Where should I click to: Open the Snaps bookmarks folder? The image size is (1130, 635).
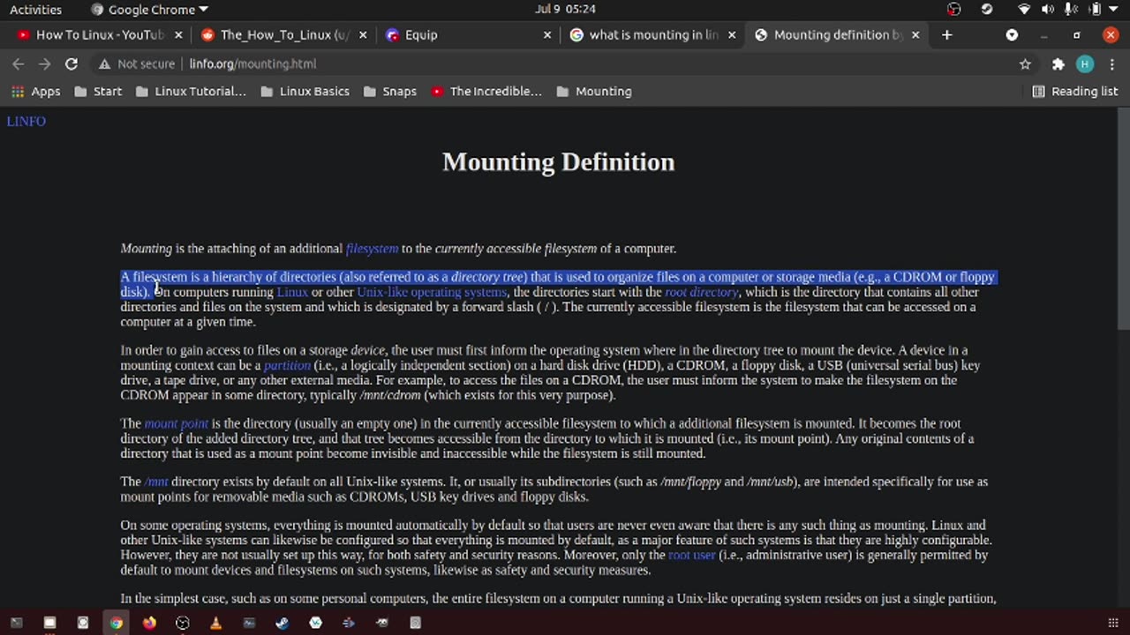pyautogui.click(x=389, y=91)
